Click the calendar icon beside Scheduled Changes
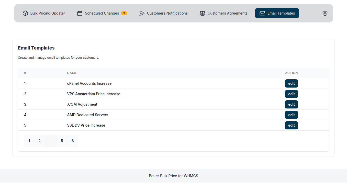The height and width of the screenshot is (183, 347). click(x=80, y=13)
